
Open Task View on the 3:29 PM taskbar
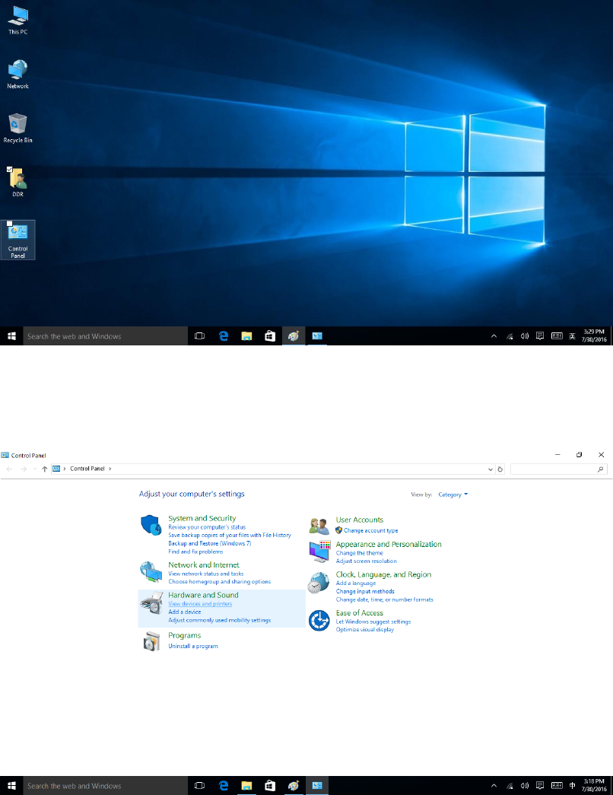200,335
